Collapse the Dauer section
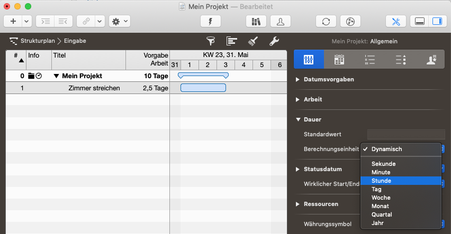This screenshot has width=451, height=234. [297, 119]
